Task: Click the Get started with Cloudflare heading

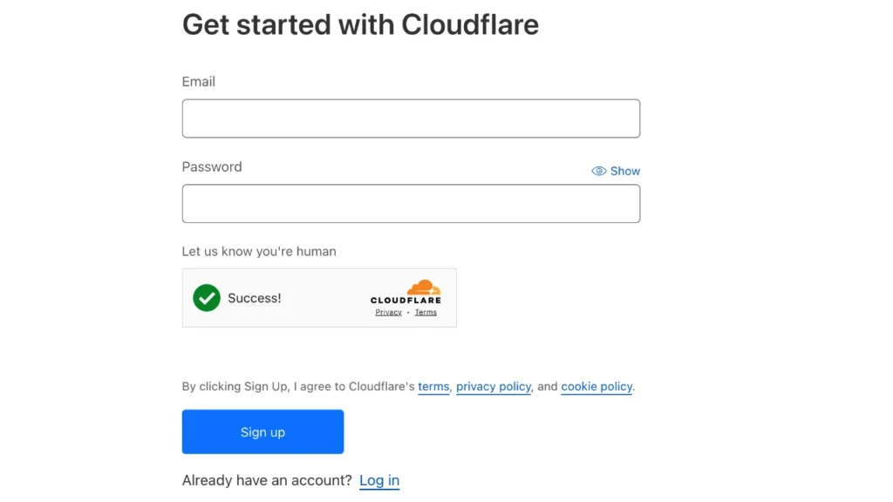Action: [360, 24]
